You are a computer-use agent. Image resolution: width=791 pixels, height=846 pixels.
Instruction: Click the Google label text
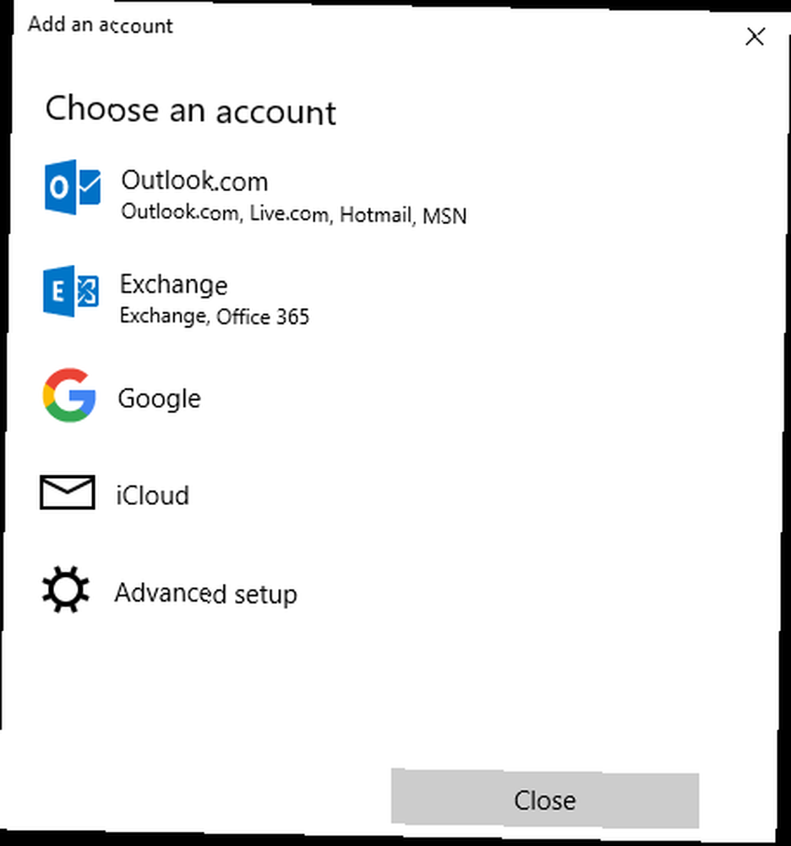(160, 399)
